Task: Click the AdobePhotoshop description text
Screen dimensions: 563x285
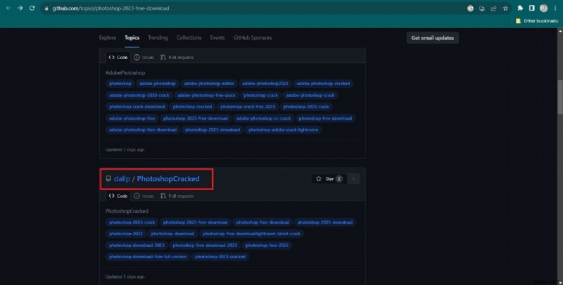Action: [x=125, y=72]
